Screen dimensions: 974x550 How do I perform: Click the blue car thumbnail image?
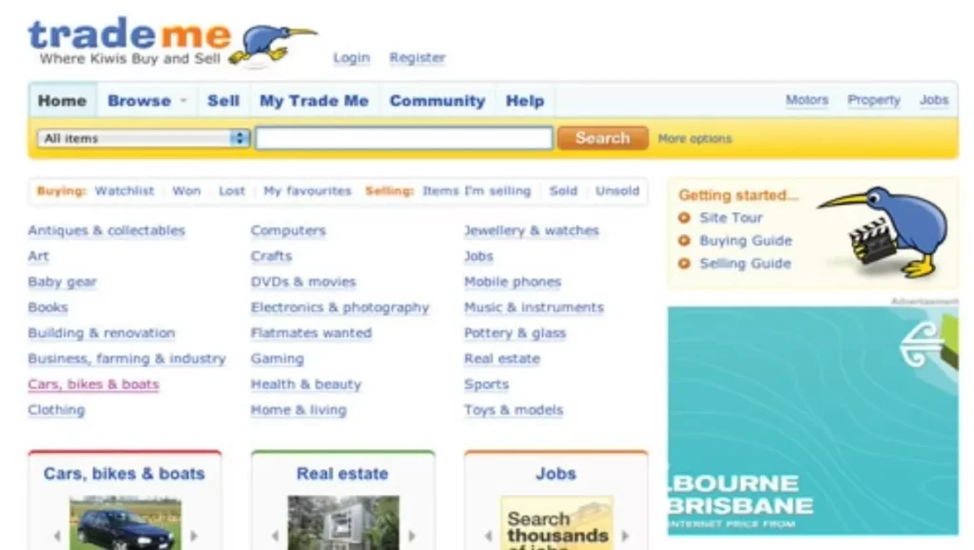126,522
